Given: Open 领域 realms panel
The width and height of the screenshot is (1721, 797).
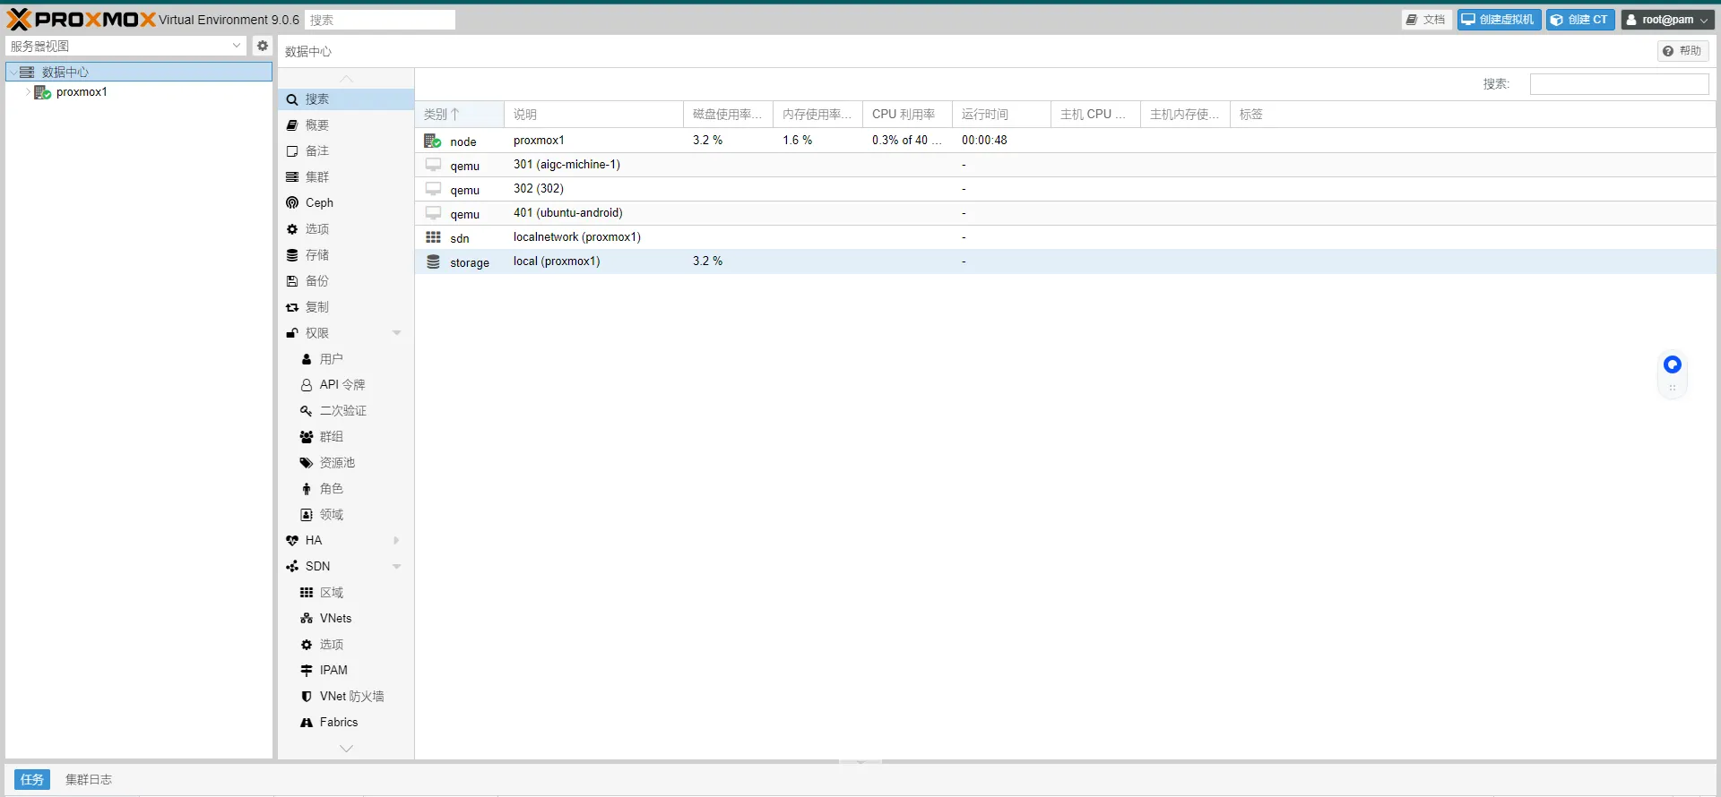Looking at the screenshot, I should click(346, 515).
